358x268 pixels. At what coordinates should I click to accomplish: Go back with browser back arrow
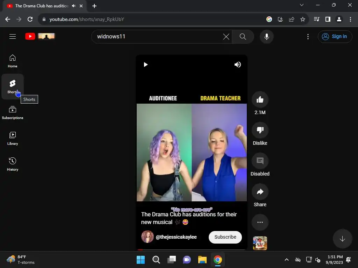coord(8,20)
